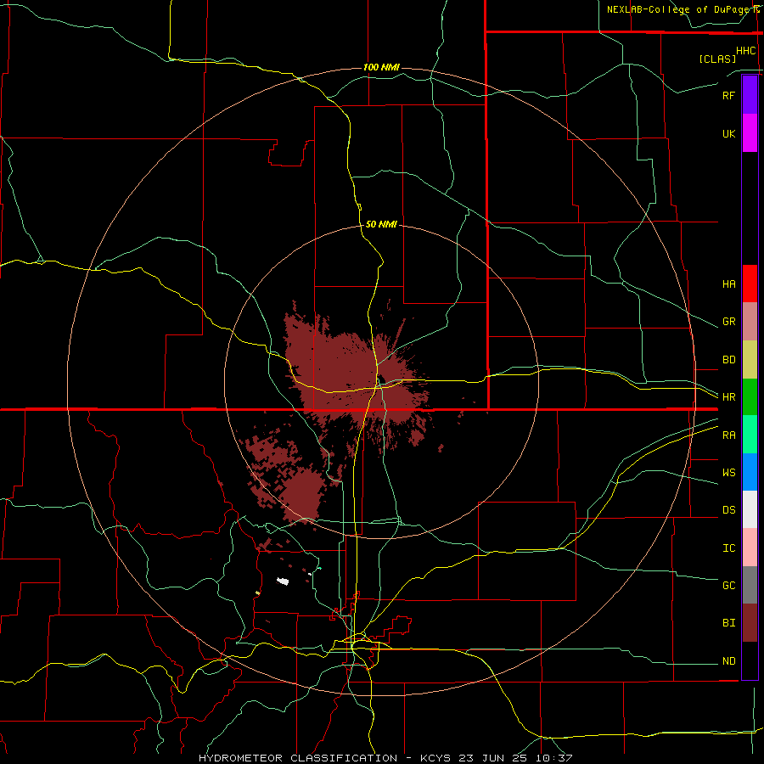The width and height of the screenshot is (764, 764).
Task: Click the 'RF' legend label
Action: pyautogui.click(x=728, y=95)
